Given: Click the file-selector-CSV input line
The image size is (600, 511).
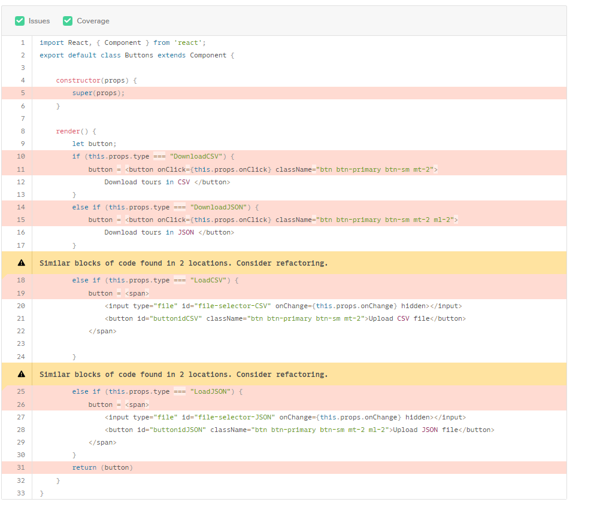Looking at the screenshot, I should coord(283,306).
